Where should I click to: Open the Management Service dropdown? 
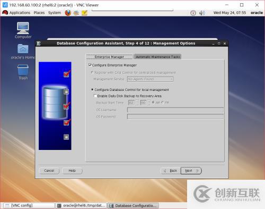151,79
